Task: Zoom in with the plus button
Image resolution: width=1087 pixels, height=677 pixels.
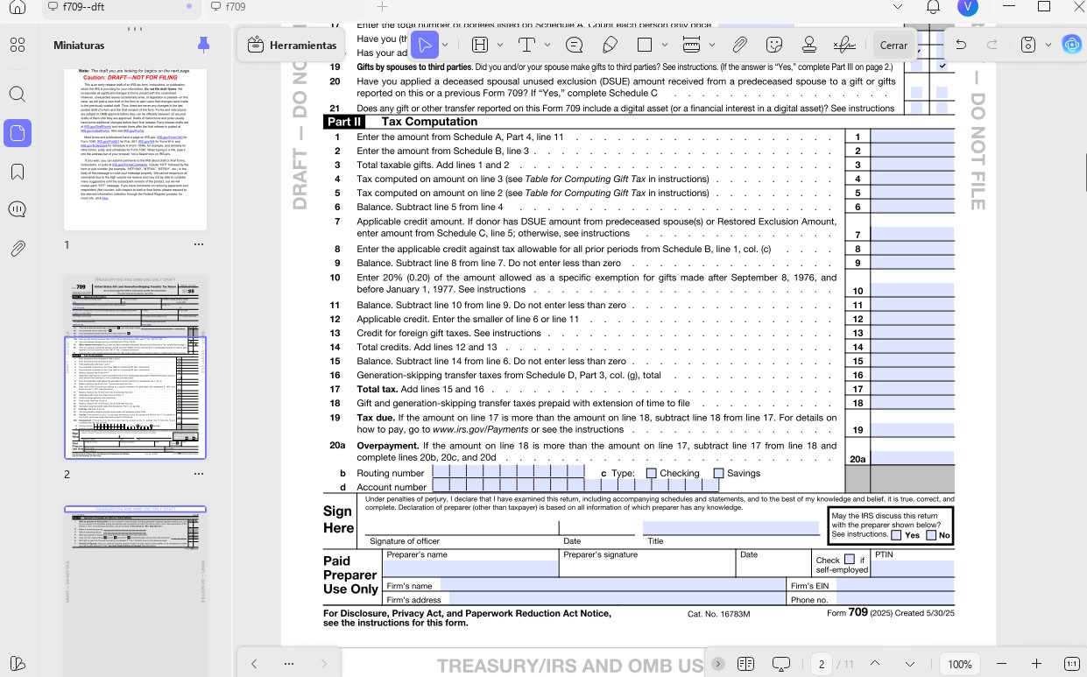Action: click(x=1036, y=664)
